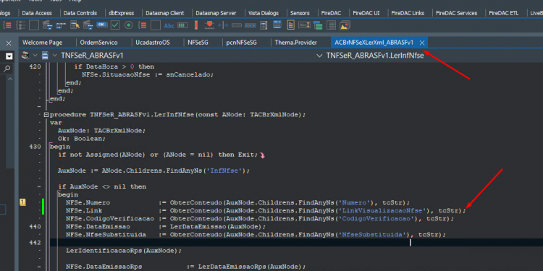Screen dimensions: 543x271
Task: Click the 'NFSe.CodigoVerificacao' code text
Action: click(x=110, y=219)
